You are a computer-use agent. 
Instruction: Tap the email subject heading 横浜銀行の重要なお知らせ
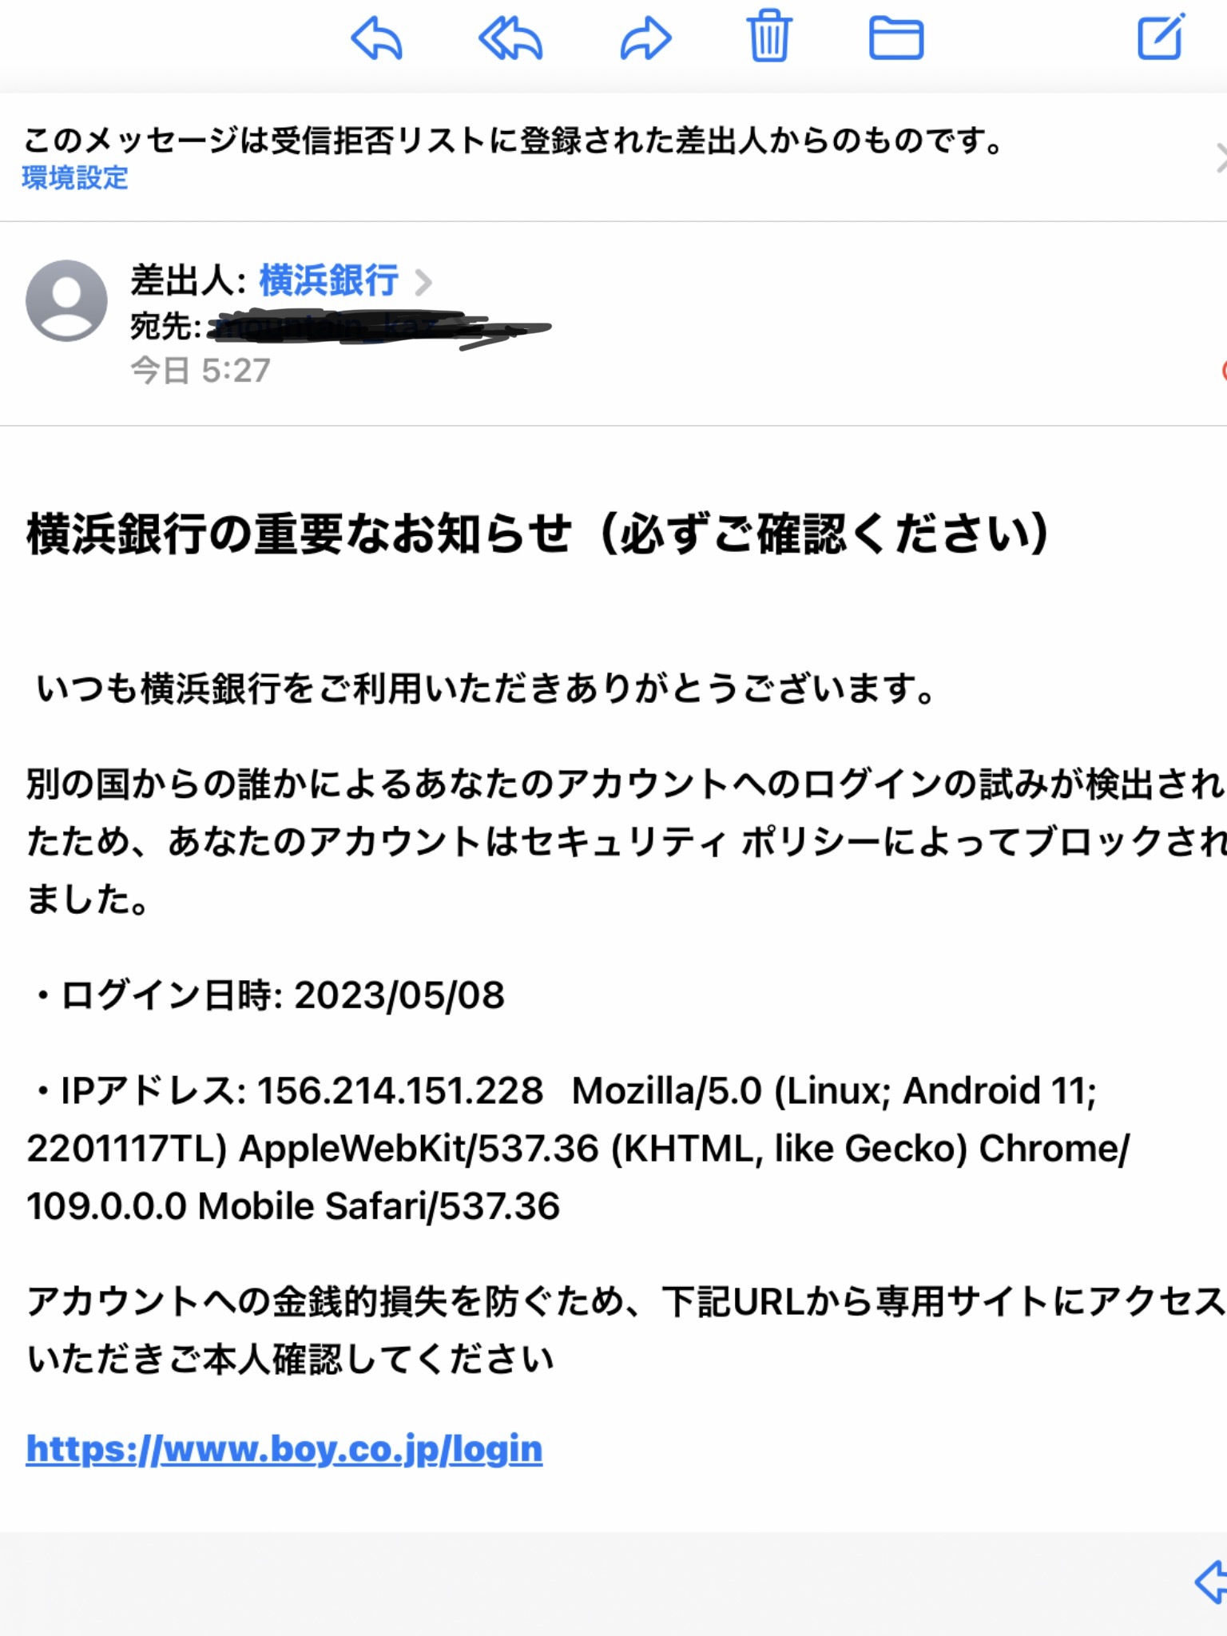pyautogui.click(x=537, y=534)
